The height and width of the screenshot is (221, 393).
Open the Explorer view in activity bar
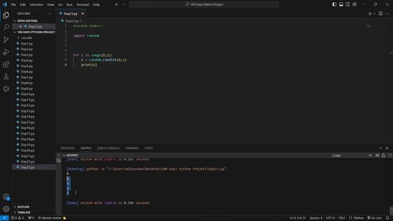pyautogui.click(x=6, y=15)
